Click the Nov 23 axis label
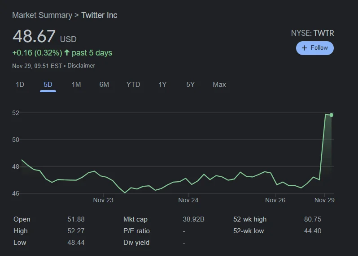Screen dimensions: 358x256 coord(103,200)
